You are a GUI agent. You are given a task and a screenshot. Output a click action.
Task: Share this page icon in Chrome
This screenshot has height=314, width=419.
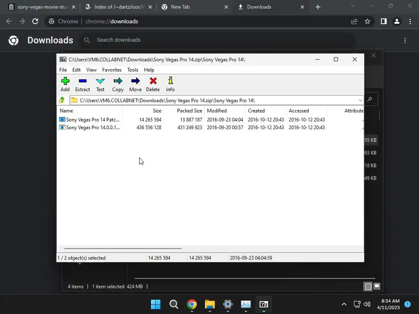coord(354,21)
